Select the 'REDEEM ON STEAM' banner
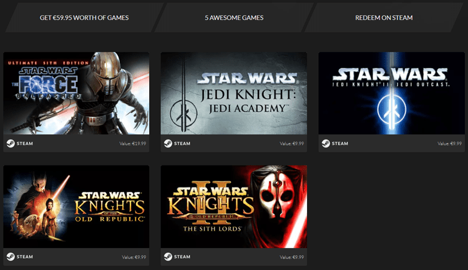 coord(384,17)
